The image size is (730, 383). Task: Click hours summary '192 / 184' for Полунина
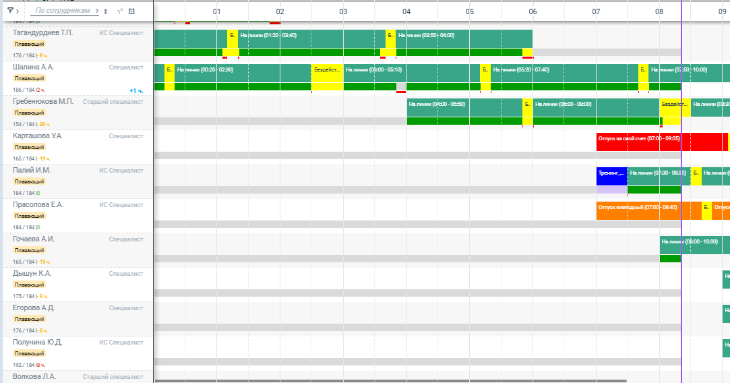click(24, 365)
